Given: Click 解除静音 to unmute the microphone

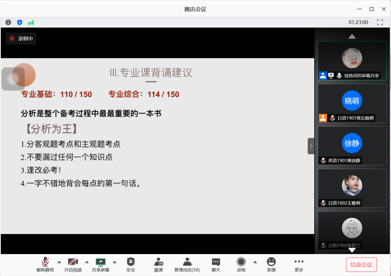Looking at the screenshot, I should coord(45,264).
